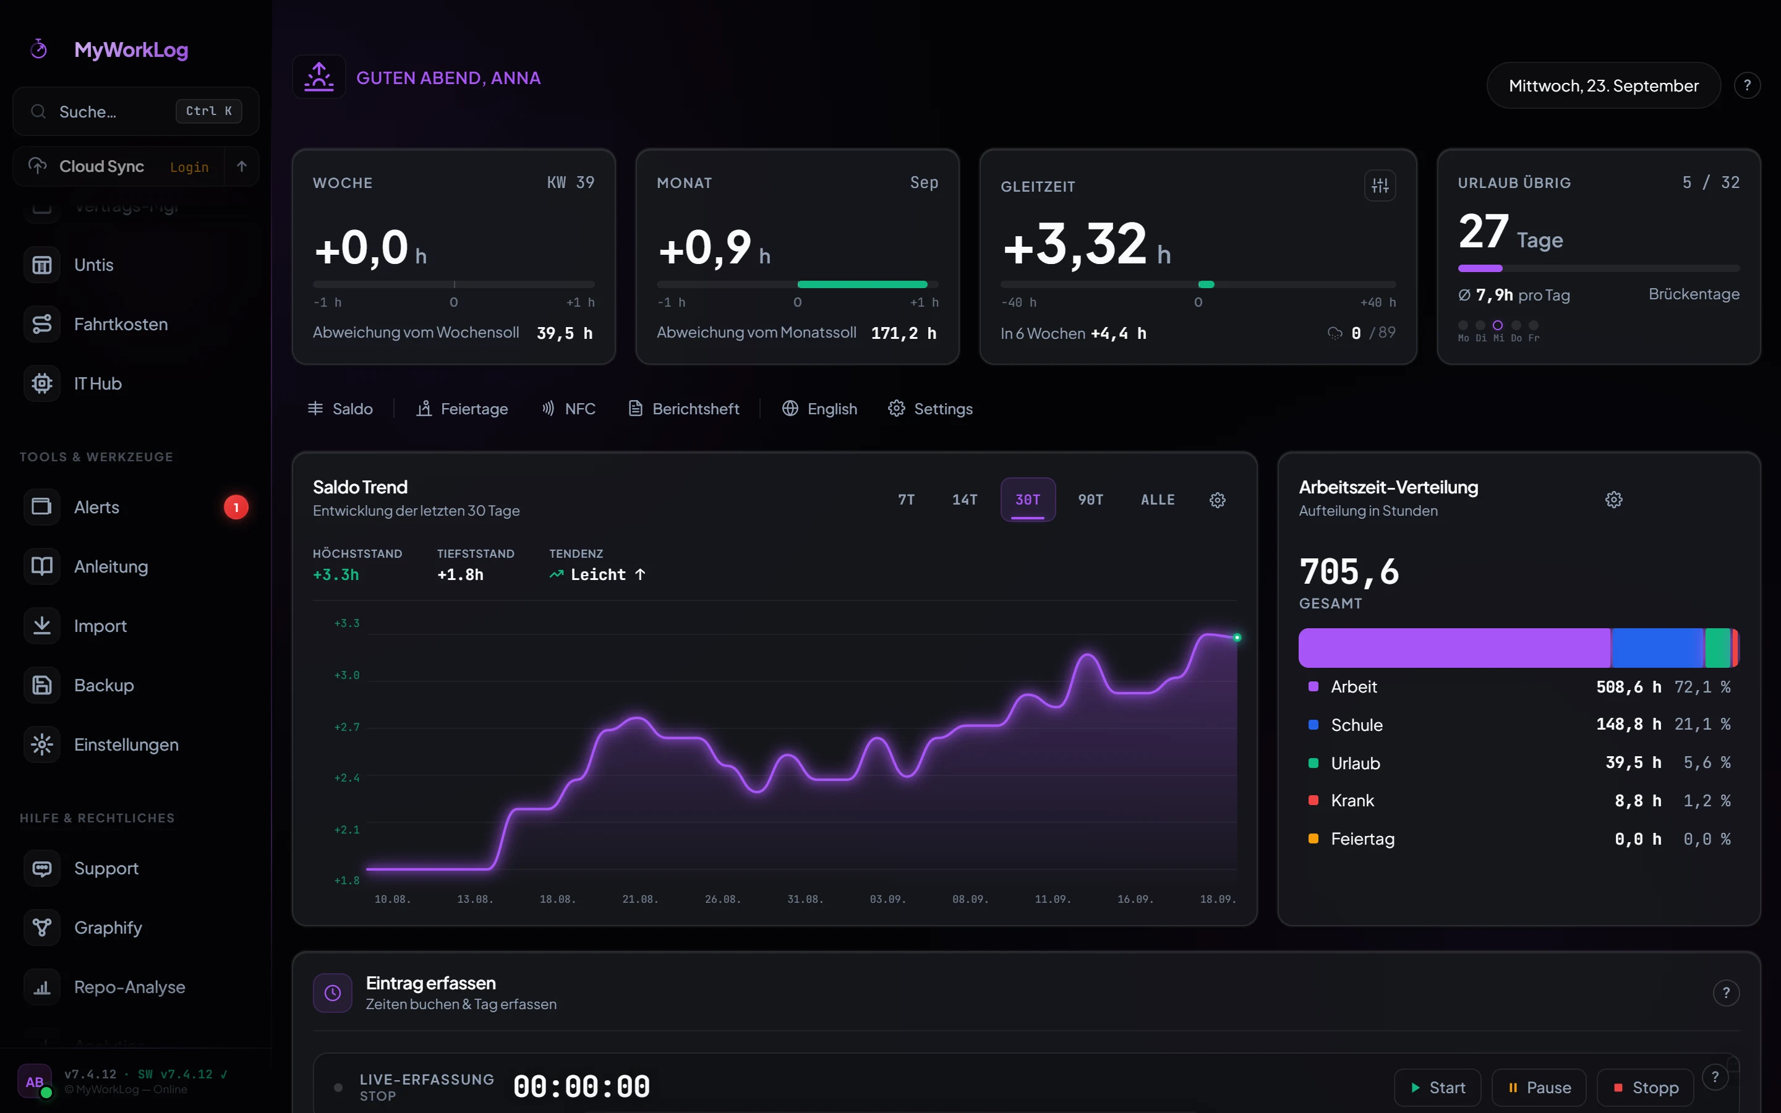Click the AB user avatar

point(35,1081)
